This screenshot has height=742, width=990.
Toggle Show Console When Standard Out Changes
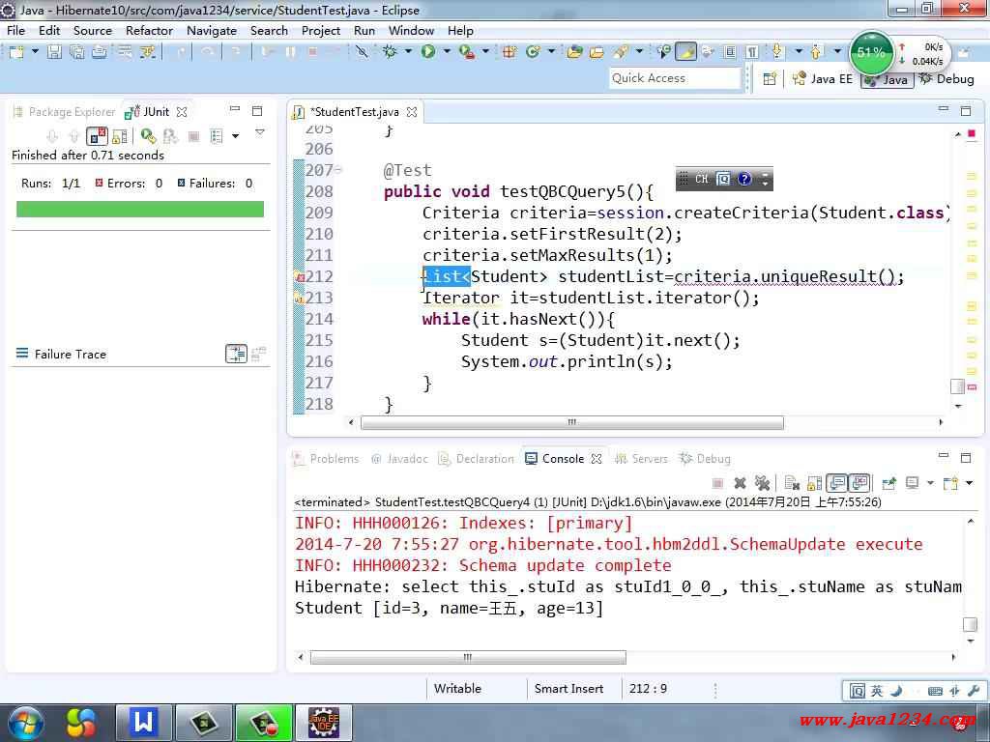coord(837,483)
